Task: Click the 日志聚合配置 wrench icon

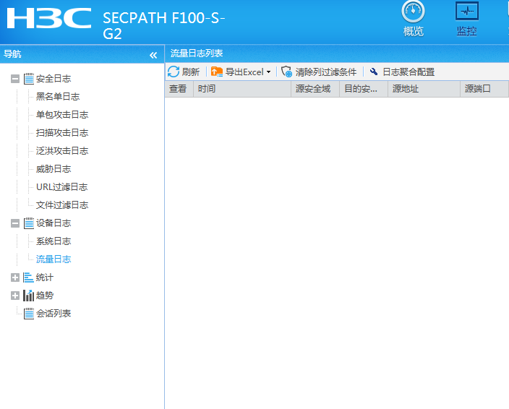Action: (x=374, y=72)
